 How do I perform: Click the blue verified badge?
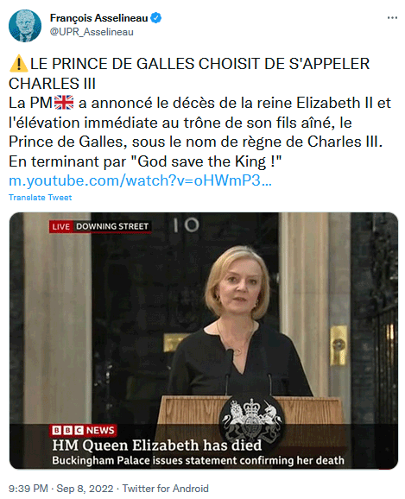(155, 18)
